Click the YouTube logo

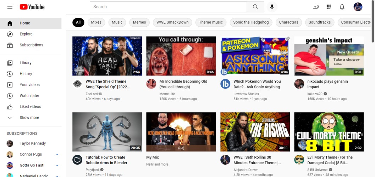click(32, 7)
